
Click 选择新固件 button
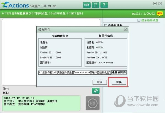point(119,72)
